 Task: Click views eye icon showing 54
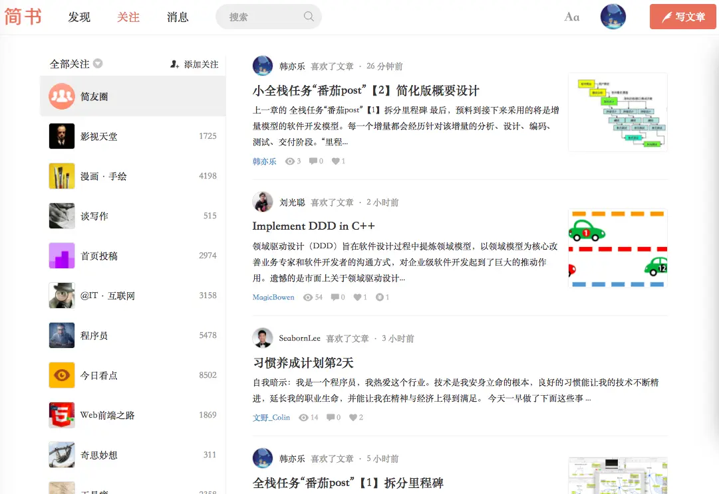coord(308,297)
